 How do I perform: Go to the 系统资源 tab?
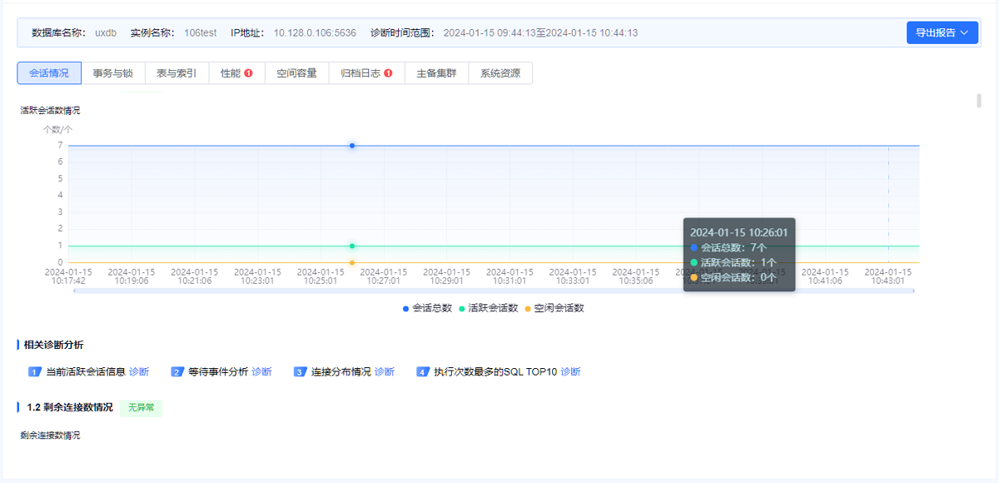point(500,73)
